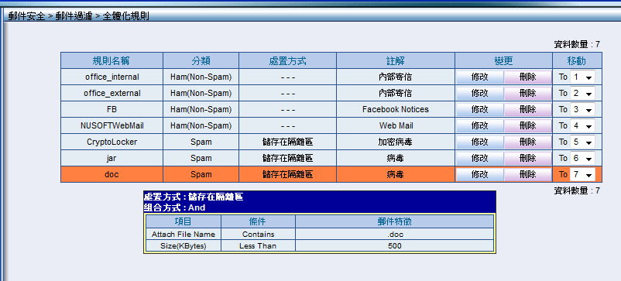This screenshot has width=621, height=281.
Task: Delete the doc rule
Action: 527,174
